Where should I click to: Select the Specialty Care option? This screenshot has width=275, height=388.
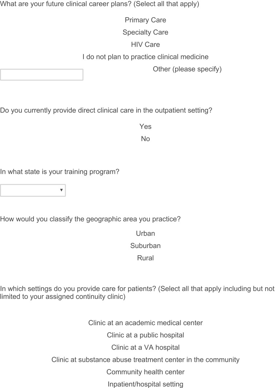(145, 32)
